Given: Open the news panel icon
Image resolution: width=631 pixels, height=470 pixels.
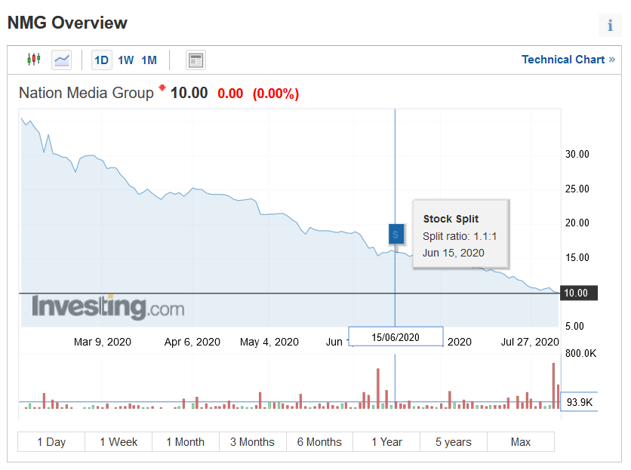Looking at the screenshot, I should coord(196,60).
